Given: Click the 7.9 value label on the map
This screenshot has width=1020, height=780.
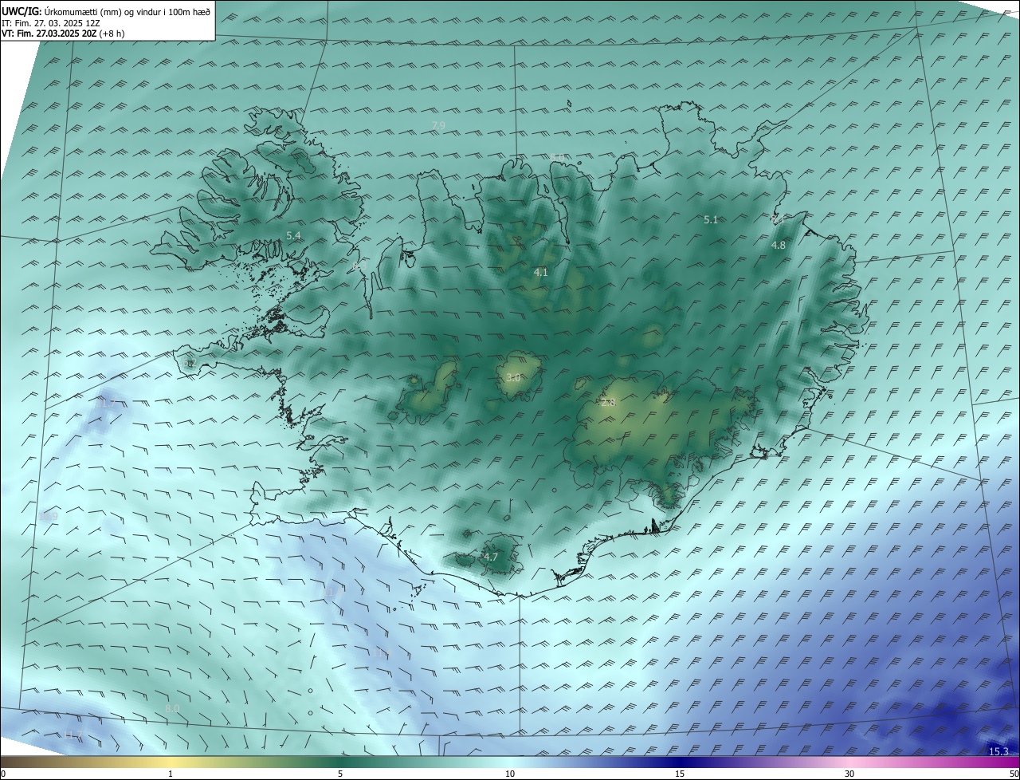Looking at the screenshot, I should [438, 126].
